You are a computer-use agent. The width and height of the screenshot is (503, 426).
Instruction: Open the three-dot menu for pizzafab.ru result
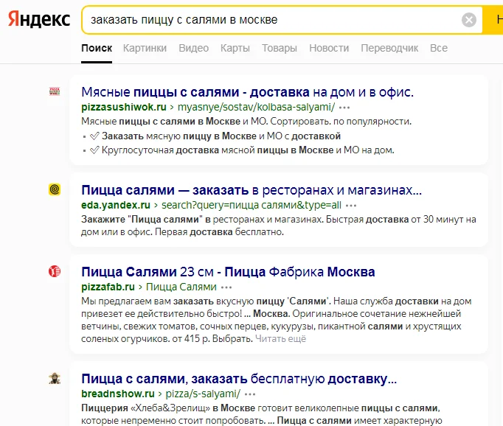point(226,287)
